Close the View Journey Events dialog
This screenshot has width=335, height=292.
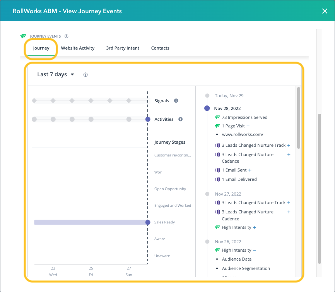pos(325,11)
